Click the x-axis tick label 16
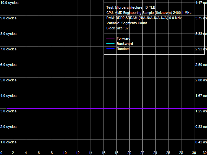 tap(103, 153)
